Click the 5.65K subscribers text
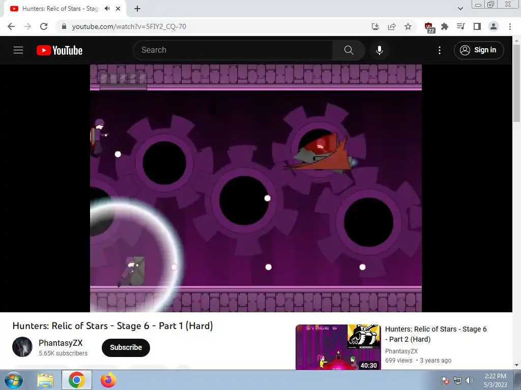 [x=63, y=353]
